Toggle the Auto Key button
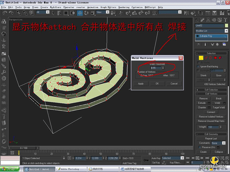Screen dimensions: 230x172 point(156,158)
